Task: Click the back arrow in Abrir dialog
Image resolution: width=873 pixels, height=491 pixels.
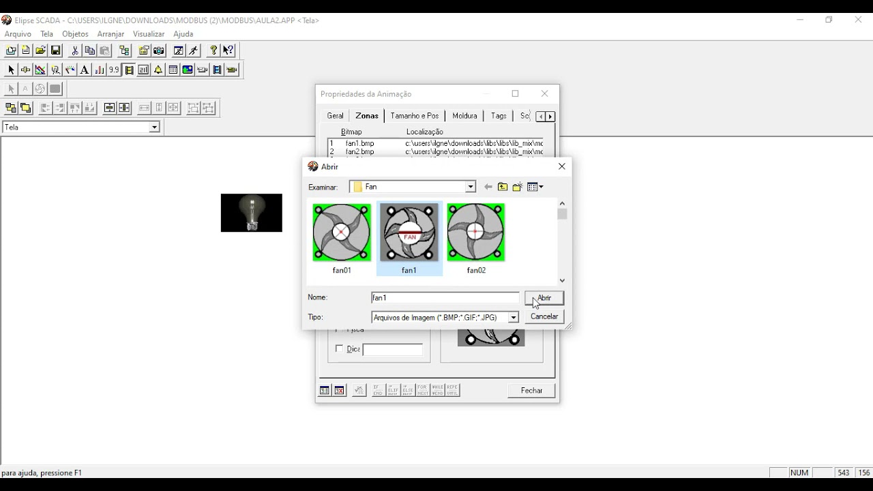Action: 488,187
